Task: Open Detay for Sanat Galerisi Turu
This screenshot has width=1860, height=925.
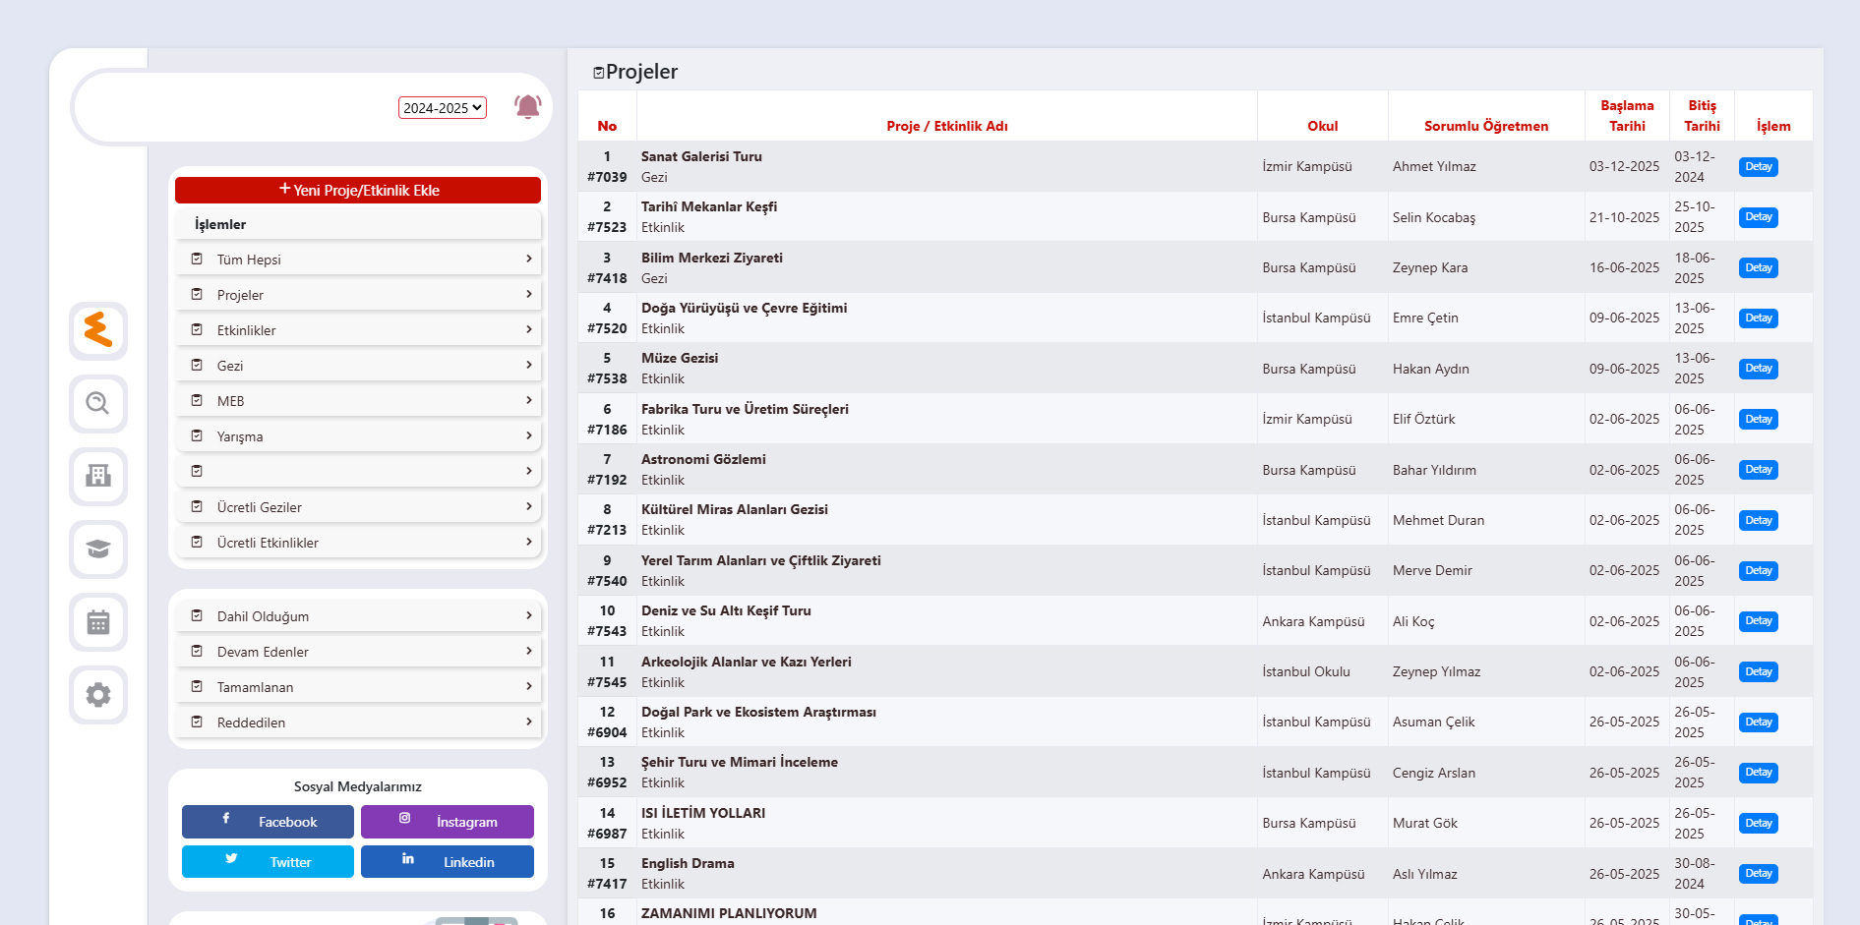Action: coord(1758,167)
